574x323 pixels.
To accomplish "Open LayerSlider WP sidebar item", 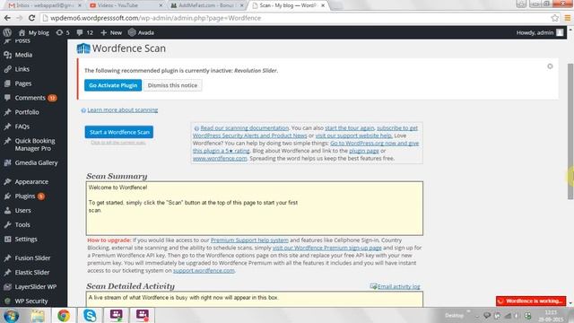I will click(36, 287).
